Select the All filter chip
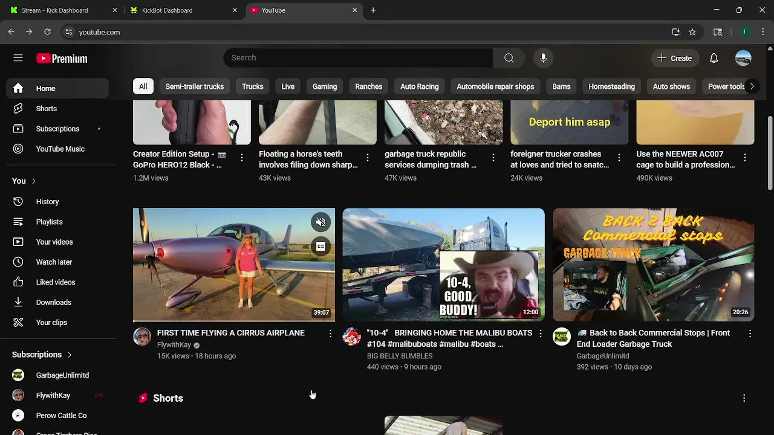 coord(143,86)
